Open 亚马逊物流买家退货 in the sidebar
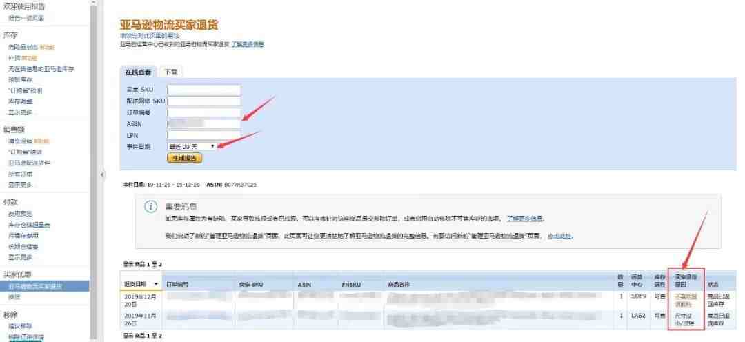Screen dimensions: 745x342 click(34, 286)
